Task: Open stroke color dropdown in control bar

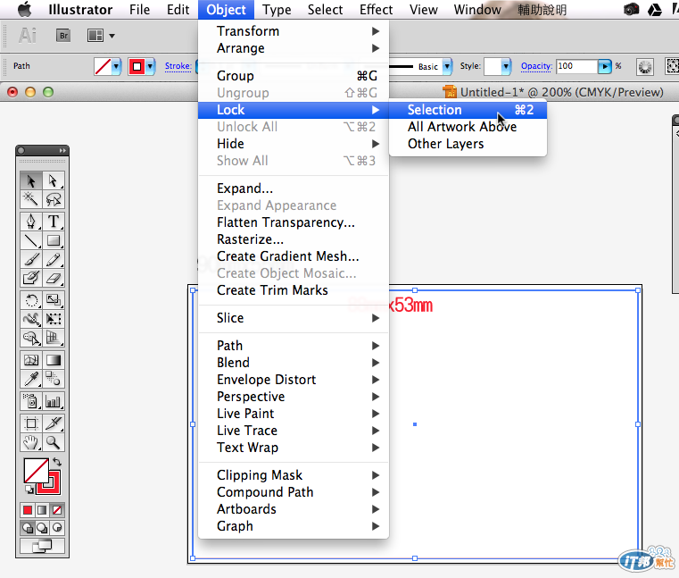Action: (x=150, y=67)
